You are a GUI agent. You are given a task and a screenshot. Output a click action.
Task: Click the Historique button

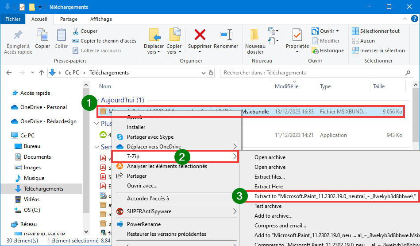point(328,51)
